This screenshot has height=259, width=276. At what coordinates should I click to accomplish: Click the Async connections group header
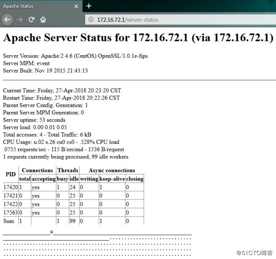tap(112, 170)
